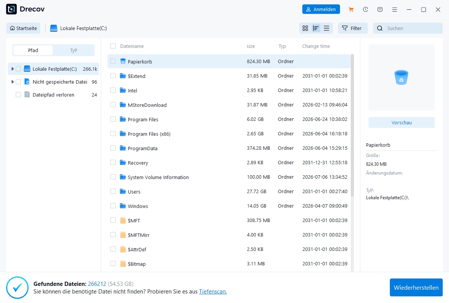Expand the Lokale Festplatte(C:) tree node

12,69
